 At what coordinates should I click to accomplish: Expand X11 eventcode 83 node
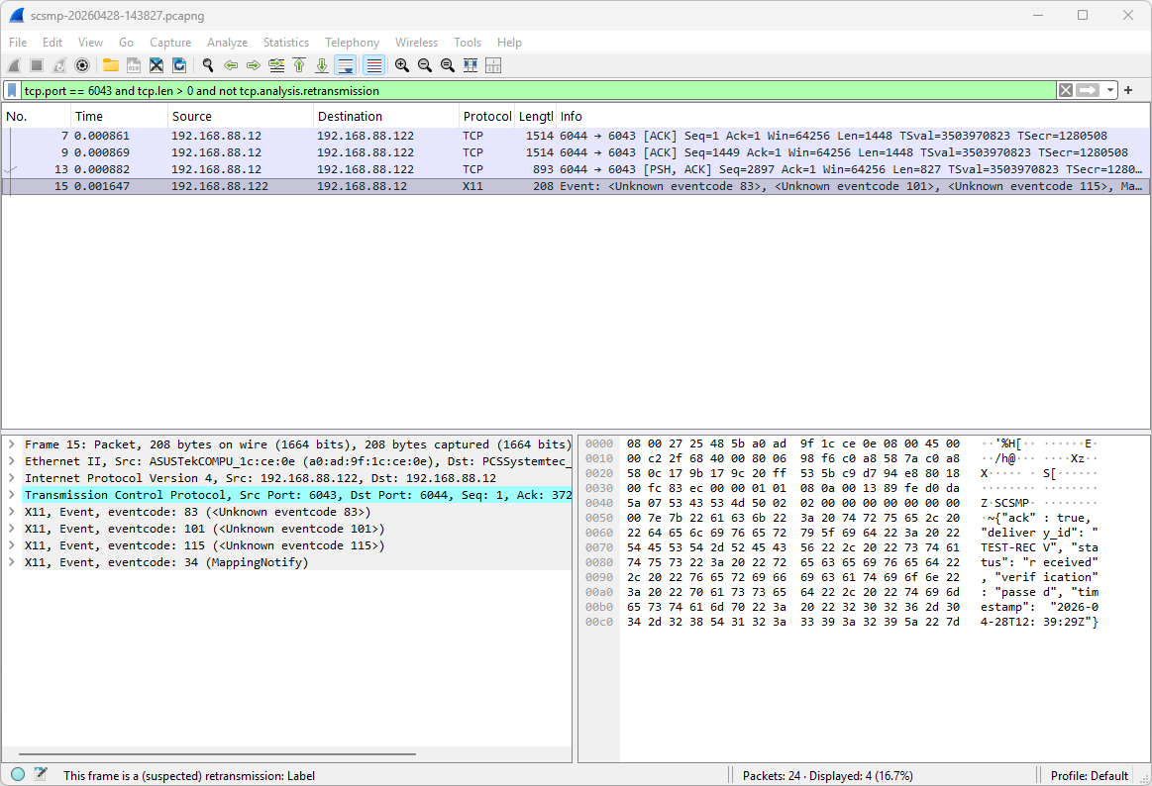tap(12, 512)
